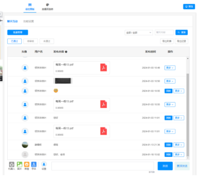Click the green picture (图片) icon
The height and width of the screenshot is (184, 197).
(x=20, y=164)
